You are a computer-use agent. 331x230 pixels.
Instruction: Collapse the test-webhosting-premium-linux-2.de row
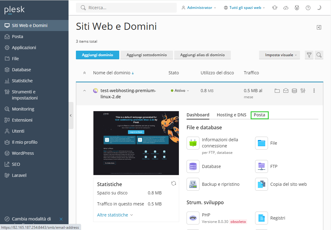pos(85,91)
